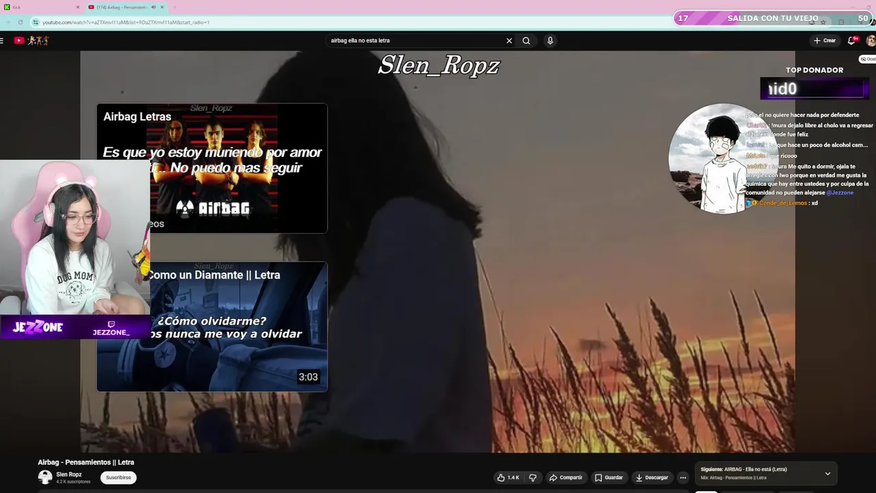Open Slen Ropz channel avatar

tap(45, 477)
